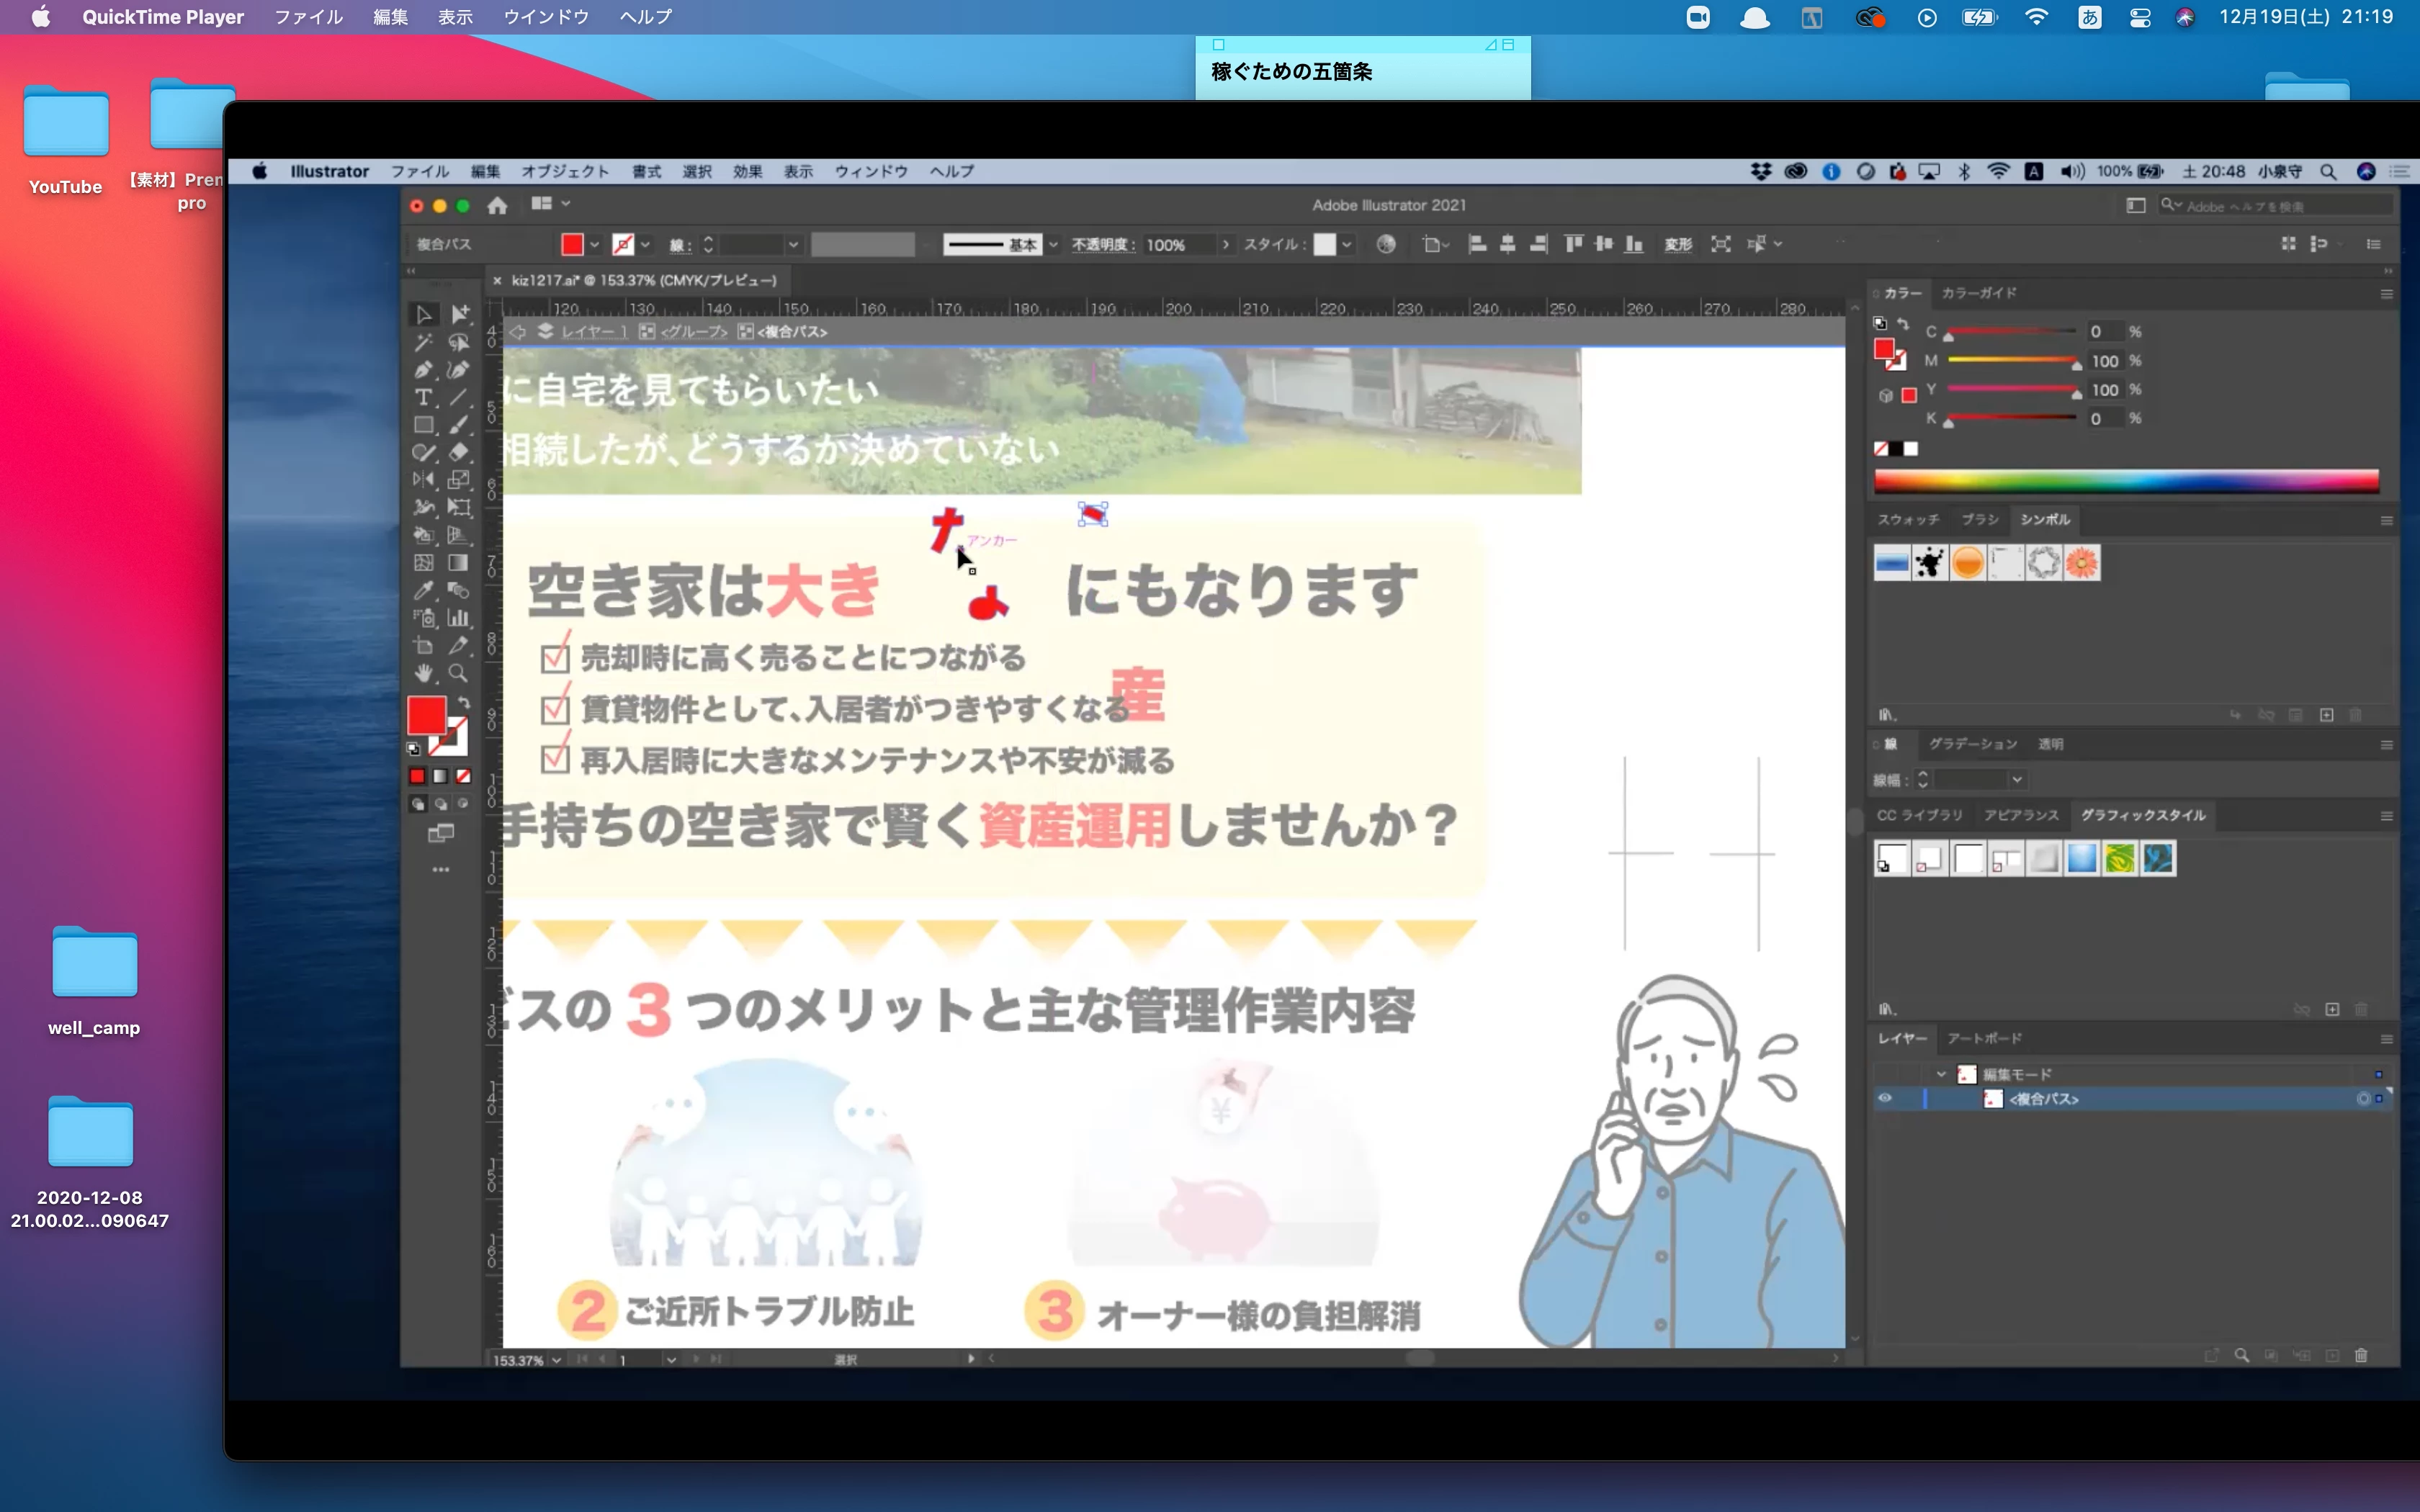Image resolution: width=2420 pixels, height=1512 pixels.
Task: Open the 不透明度 100% dropdown arrow
Action: (x=1226, y=244)
